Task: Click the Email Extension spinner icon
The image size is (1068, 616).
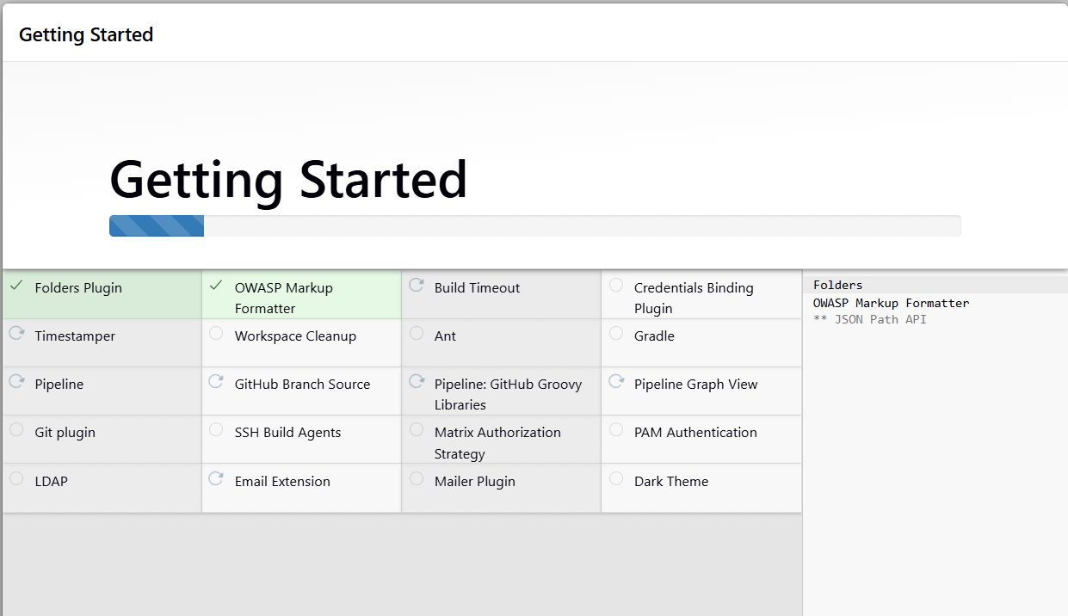Action: [x=215, y=478]
